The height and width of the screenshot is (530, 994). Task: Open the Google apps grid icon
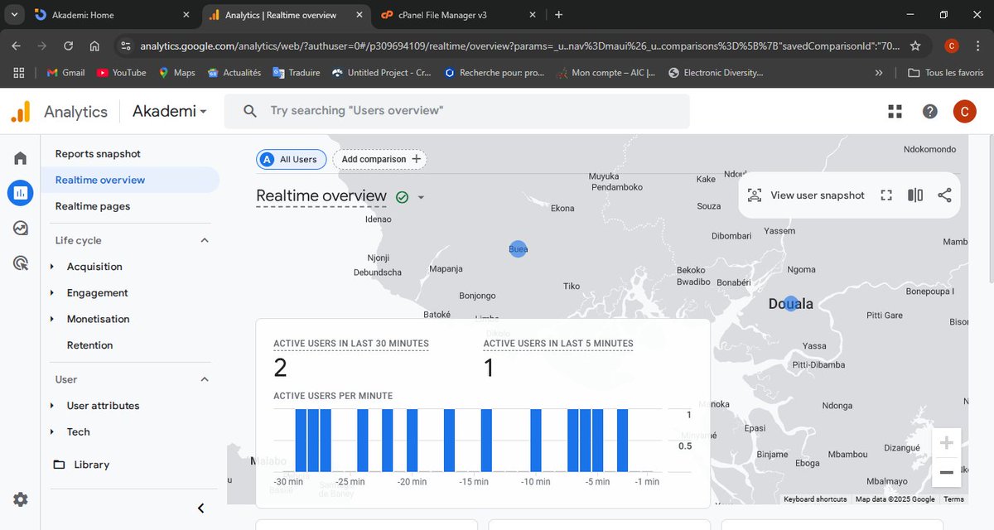click(x=895, y=111)
